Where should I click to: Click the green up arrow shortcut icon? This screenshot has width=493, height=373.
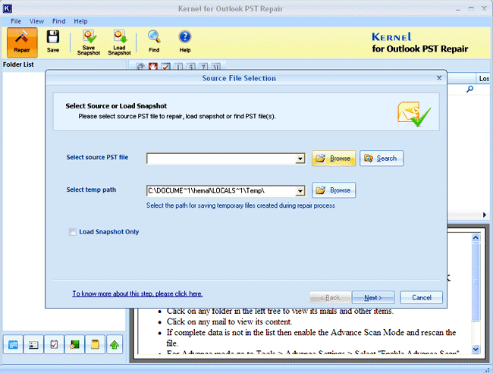pyautogui.click(x=115, y=345)
